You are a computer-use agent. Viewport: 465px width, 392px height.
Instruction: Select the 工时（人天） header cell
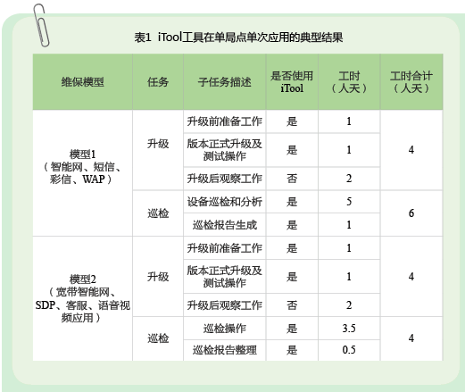349,82
